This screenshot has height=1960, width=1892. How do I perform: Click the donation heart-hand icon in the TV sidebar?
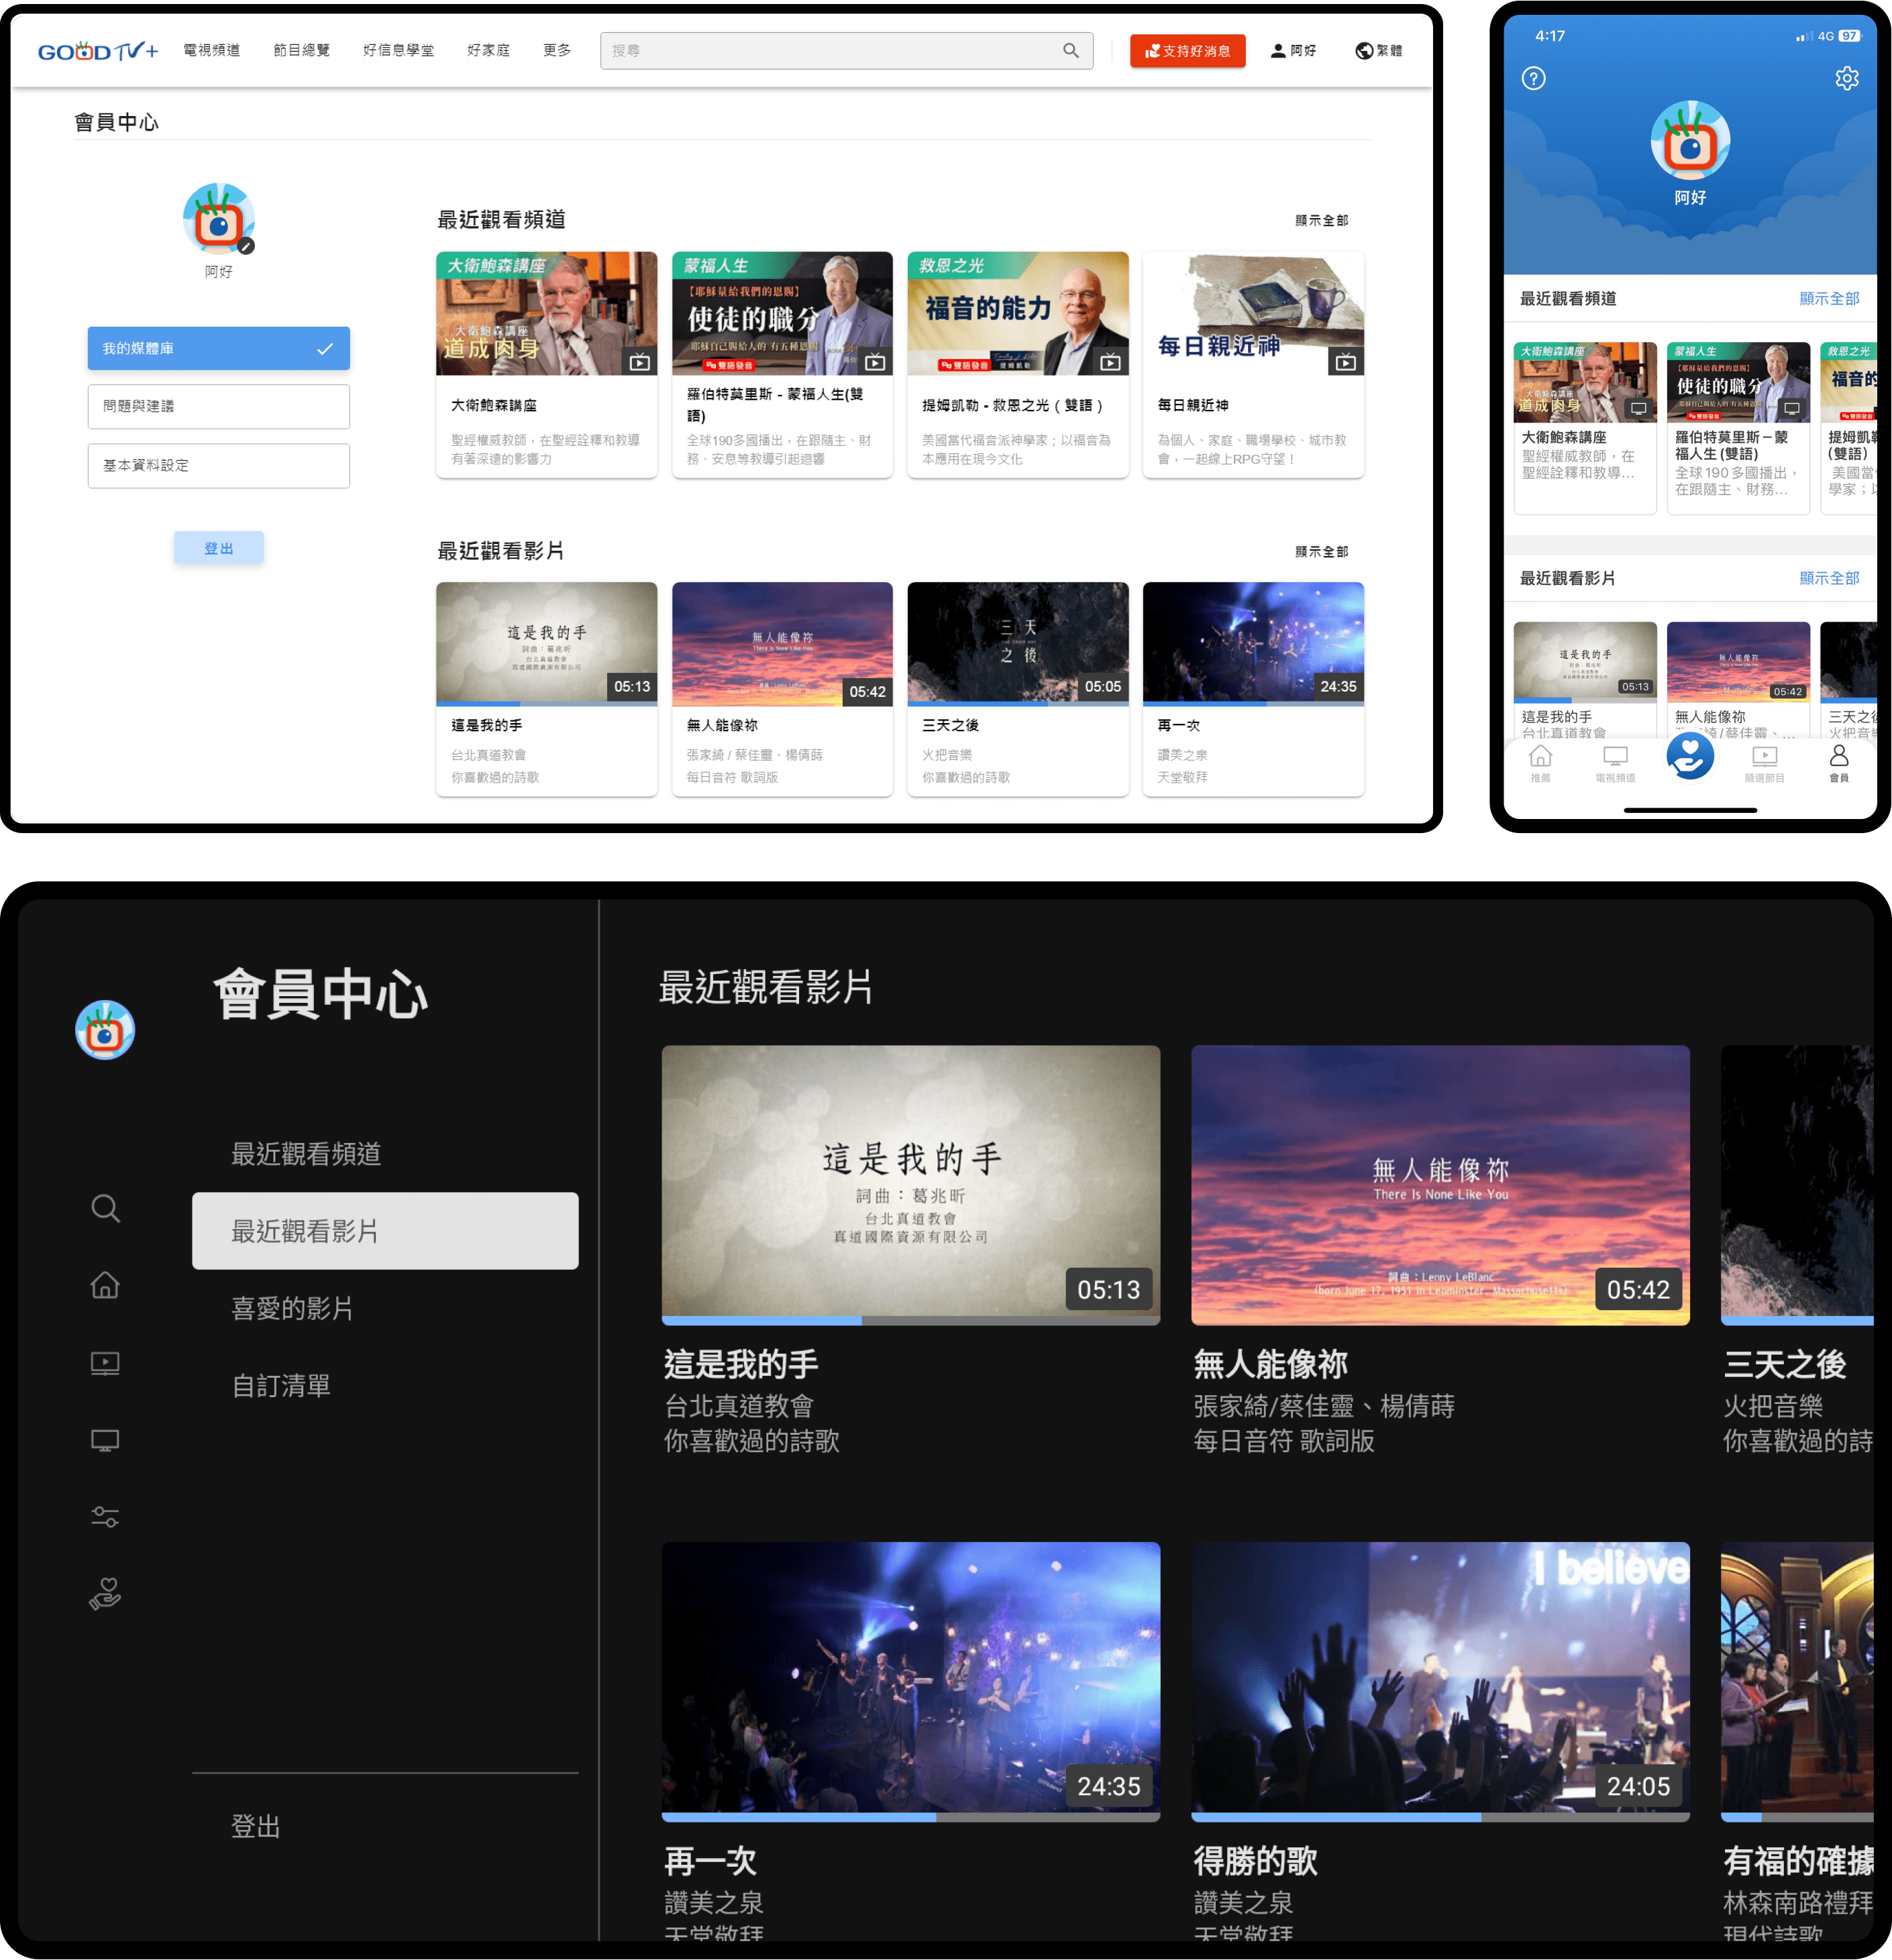point(105,1593)
